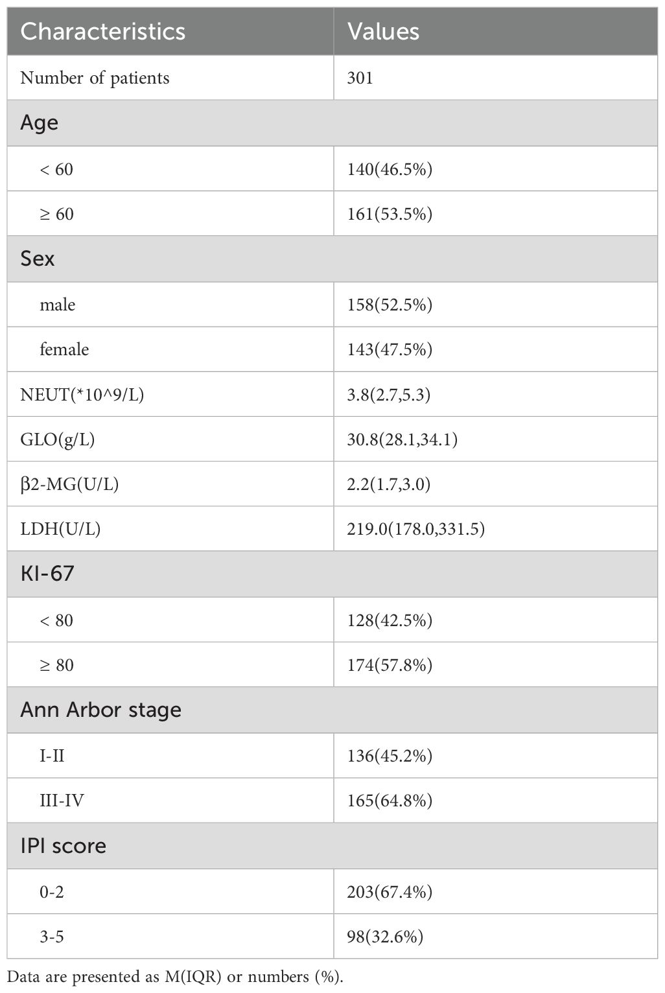
Task: Click the value 174(57.8%)
Action: [390, 665]
